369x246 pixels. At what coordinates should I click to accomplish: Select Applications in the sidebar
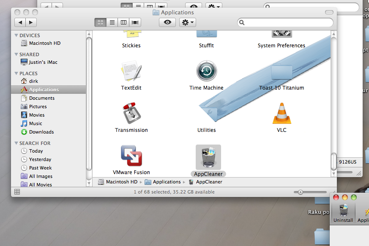coord(49,90)
